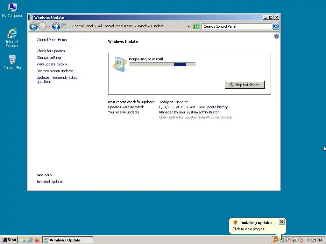Open the blue Help question mark

pos(277,36)
